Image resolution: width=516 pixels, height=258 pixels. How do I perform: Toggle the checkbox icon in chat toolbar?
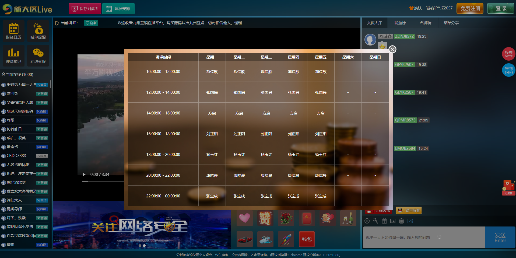coord(410,221)
